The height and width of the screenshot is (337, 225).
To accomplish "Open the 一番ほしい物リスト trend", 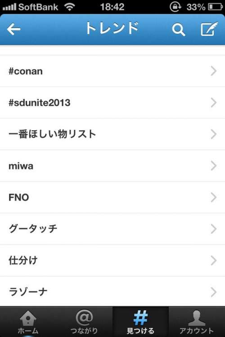I will click(x=112, y=134).
